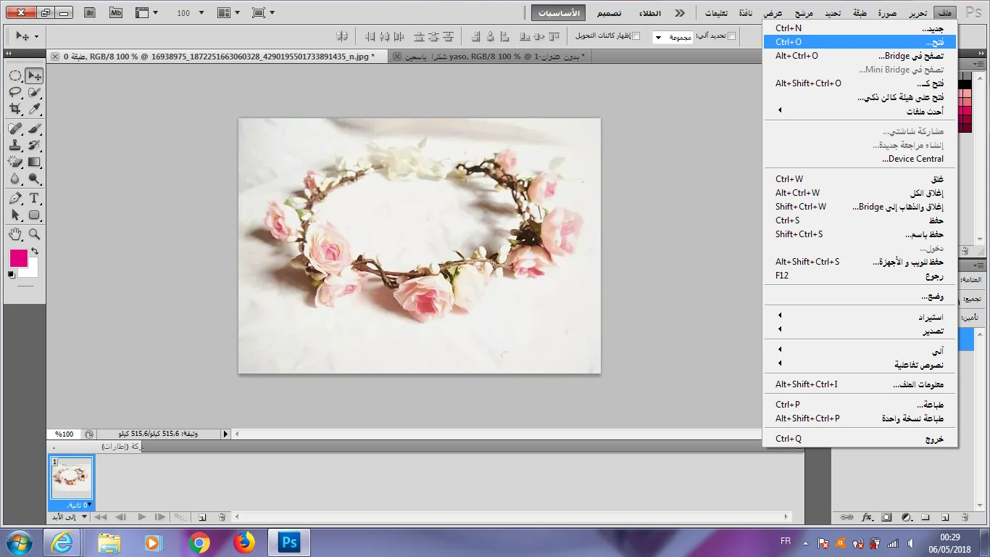The height and width of the screenshot is (557, 990).
Task: Select the Crop tool
Action: [x=14, y=109]
